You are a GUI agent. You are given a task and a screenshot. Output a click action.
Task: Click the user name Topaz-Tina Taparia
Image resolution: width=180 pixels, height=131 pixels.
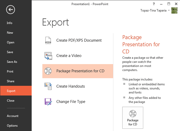[153, 11]
